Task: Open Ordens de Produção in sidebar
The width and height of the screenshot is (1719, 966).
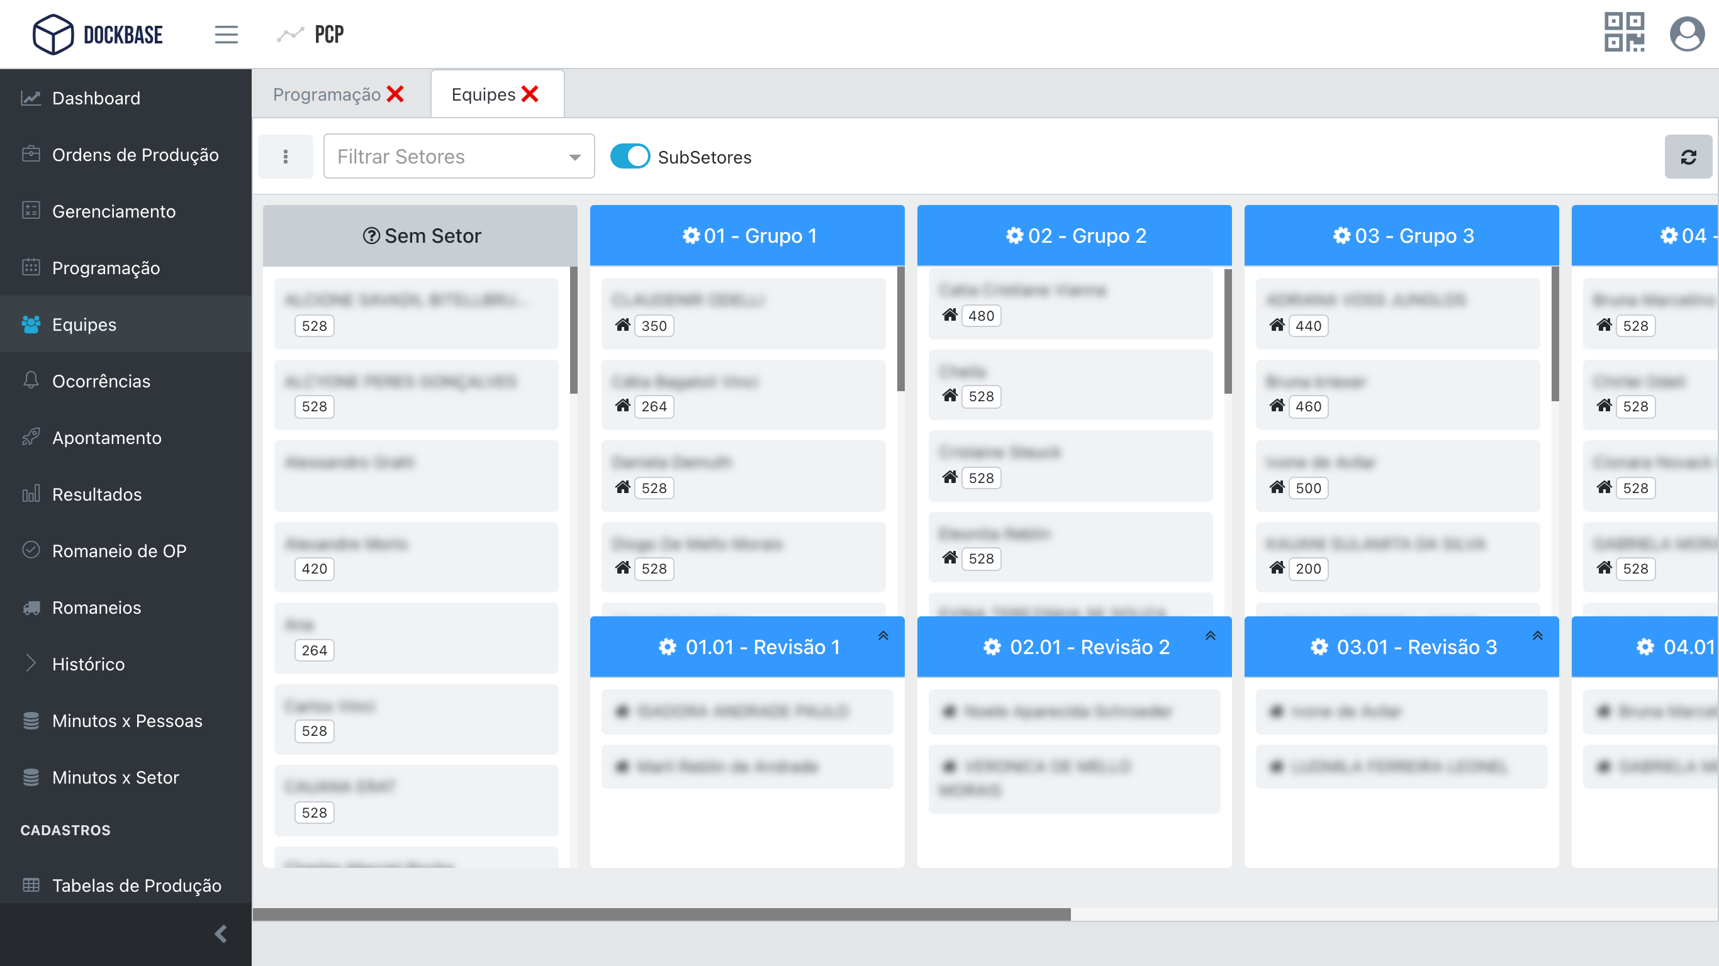Action: (135, 155)
